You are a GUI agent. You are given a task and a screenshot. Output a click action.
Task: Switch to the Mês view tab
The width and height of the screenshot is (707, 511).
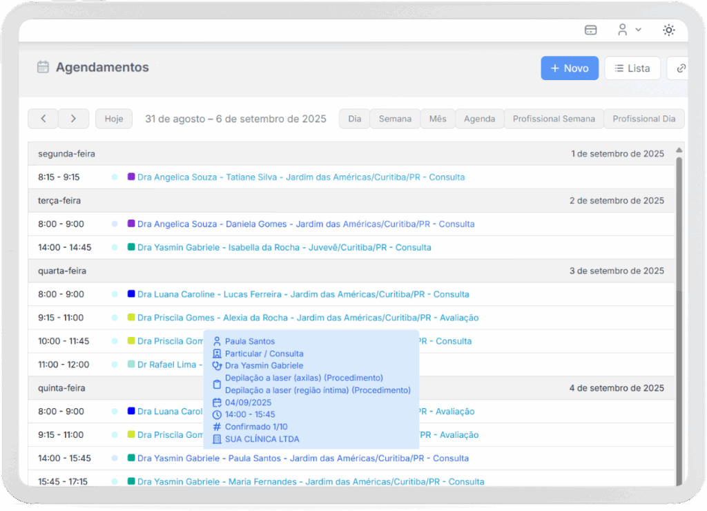438,119
